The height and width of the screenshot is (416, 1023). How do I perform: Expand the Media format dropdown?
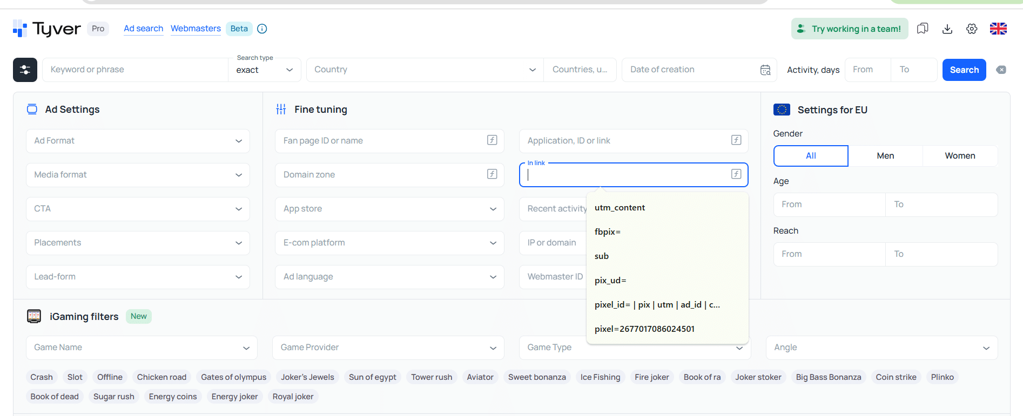(138, 175)
